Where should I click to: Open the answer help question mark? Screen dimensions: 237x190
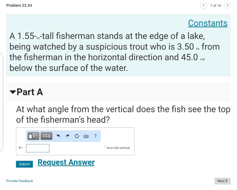point(95,136)
